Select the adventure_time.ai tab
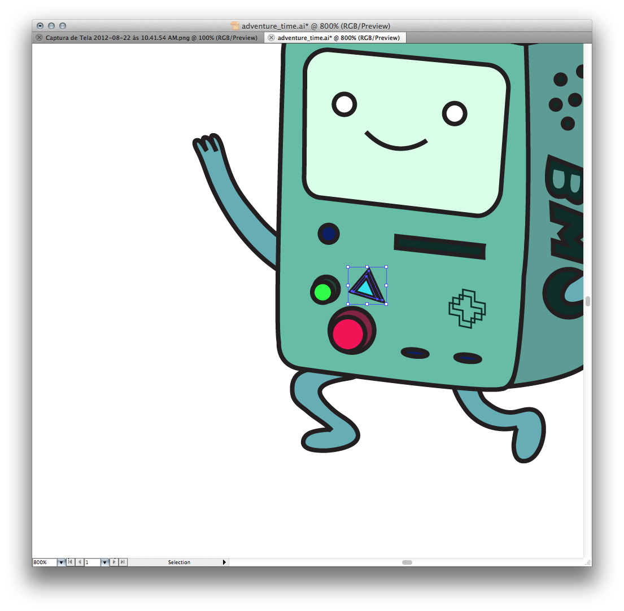 (338, 38)
